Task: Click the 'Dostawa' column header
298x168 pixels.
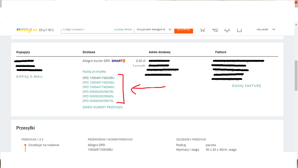Action: [89, 52]
